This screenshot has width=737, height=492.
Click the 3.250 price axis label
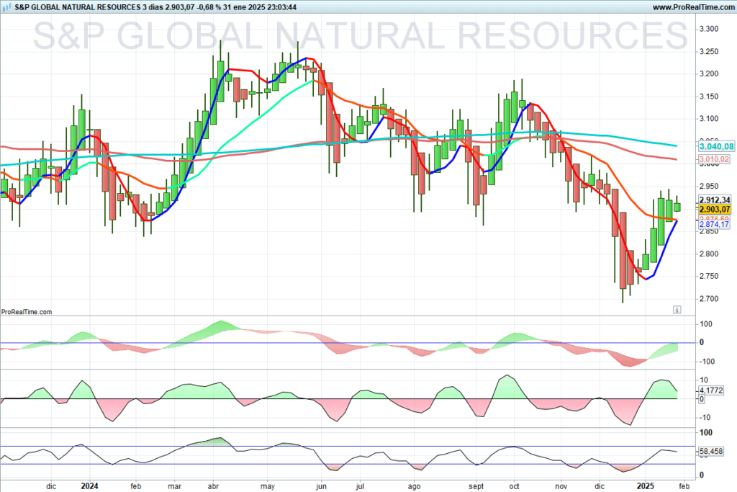pos(709,52)
